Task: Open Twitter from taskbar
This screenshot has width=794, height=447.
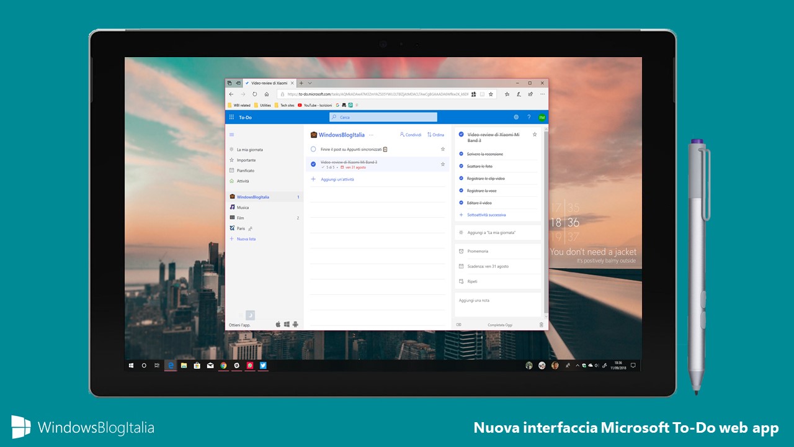Action: [x=263, y=366]
